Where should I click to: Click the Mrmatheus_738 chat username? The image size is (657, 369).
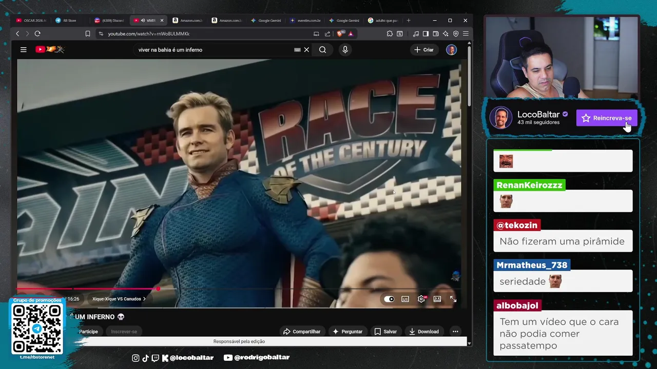pos(532,265)
